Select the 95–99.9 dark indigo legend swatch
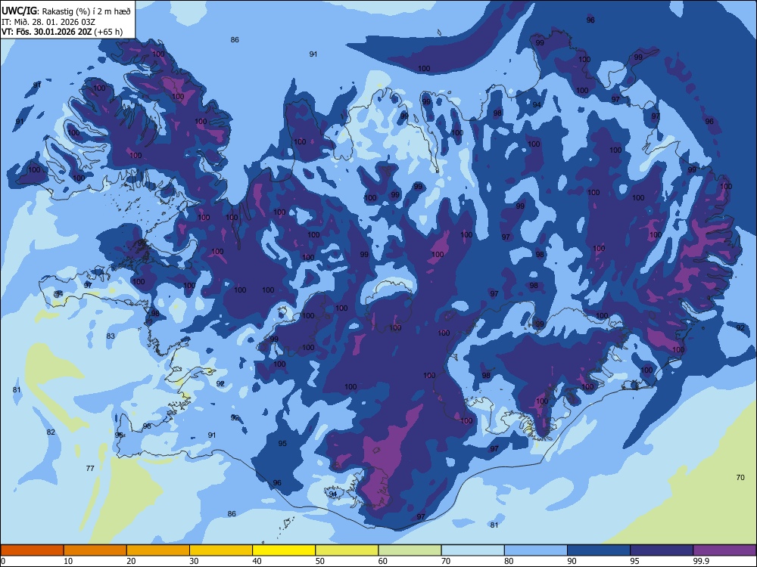Viewport: 757px width, 567px height. click(662, 550)
